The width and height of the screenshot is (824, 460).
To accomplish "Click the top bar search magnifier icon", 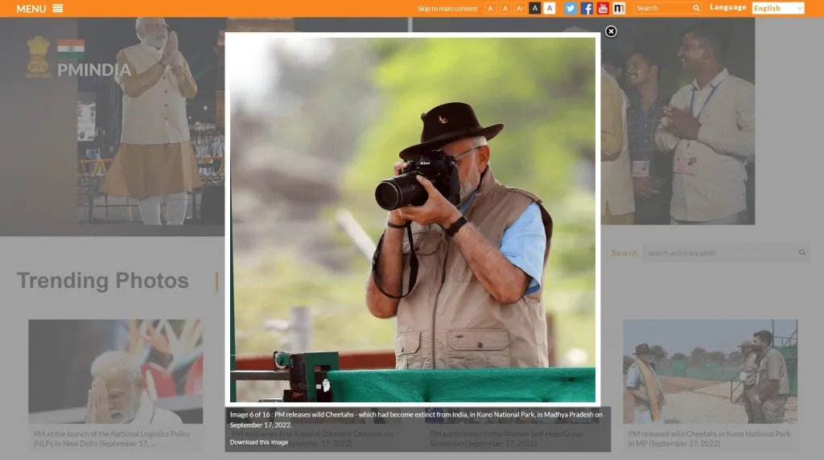I will point(696,8).
